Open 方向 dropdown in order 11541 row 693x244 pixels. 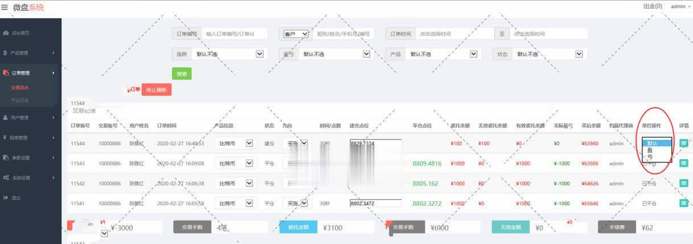pos(296,203)
